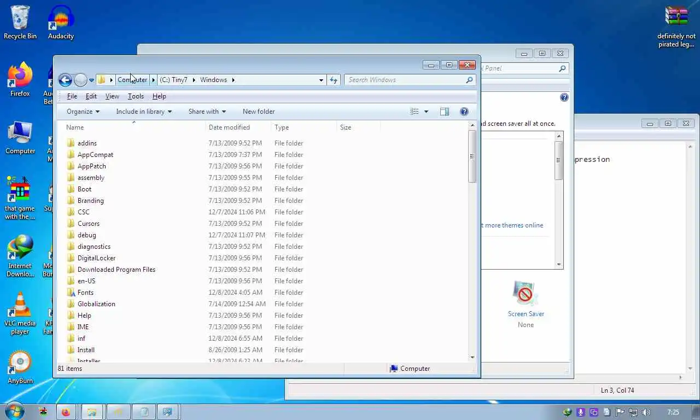Click Firefox button in the taskbar
This screenshot has height=420, width=700.
coord(66,412)
